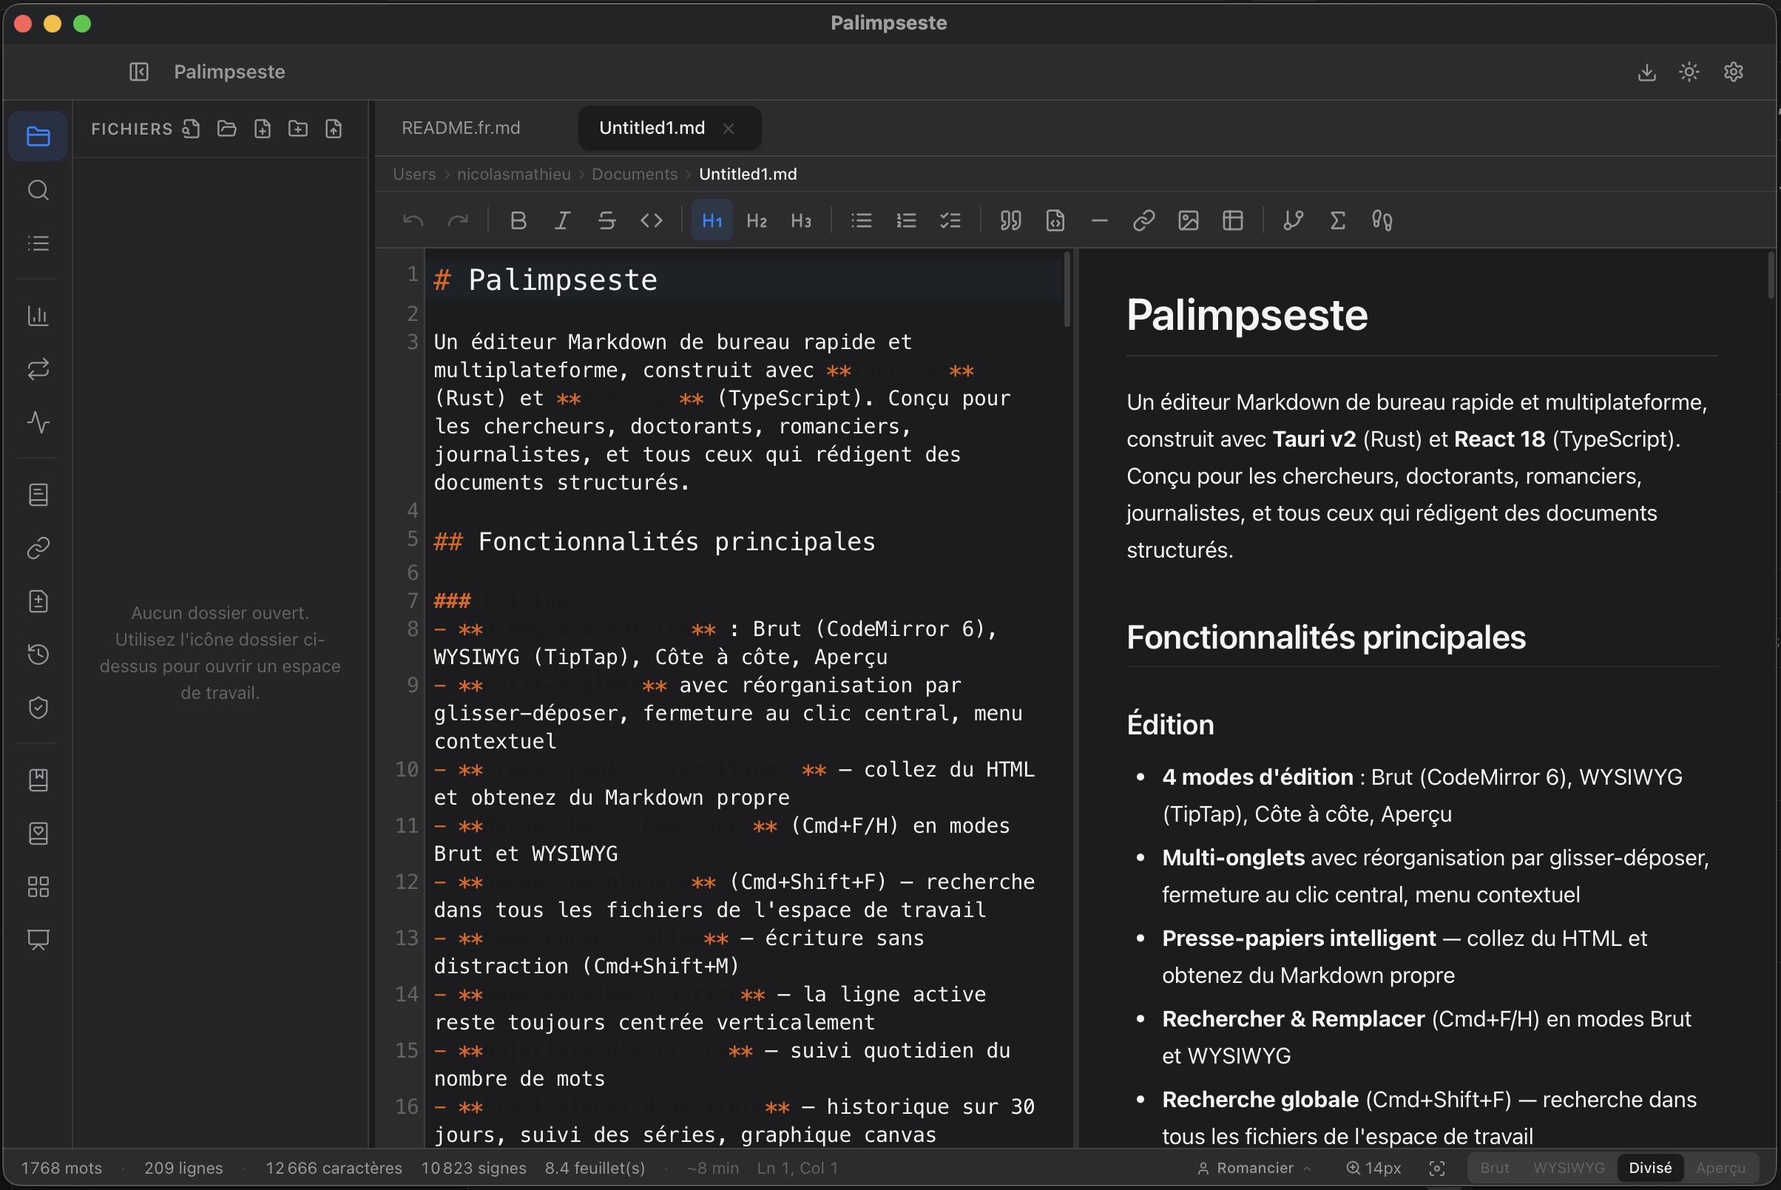
Task: Apply H2 heading style
Action: point(757,220)
